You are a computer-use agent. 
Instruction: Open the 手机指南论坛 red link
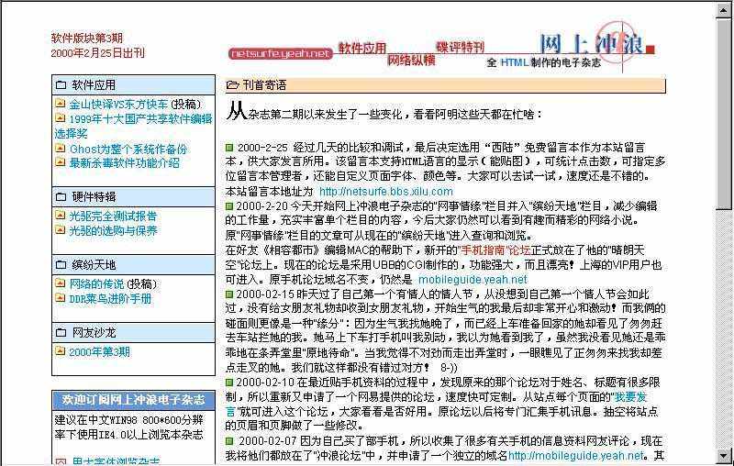495,250
